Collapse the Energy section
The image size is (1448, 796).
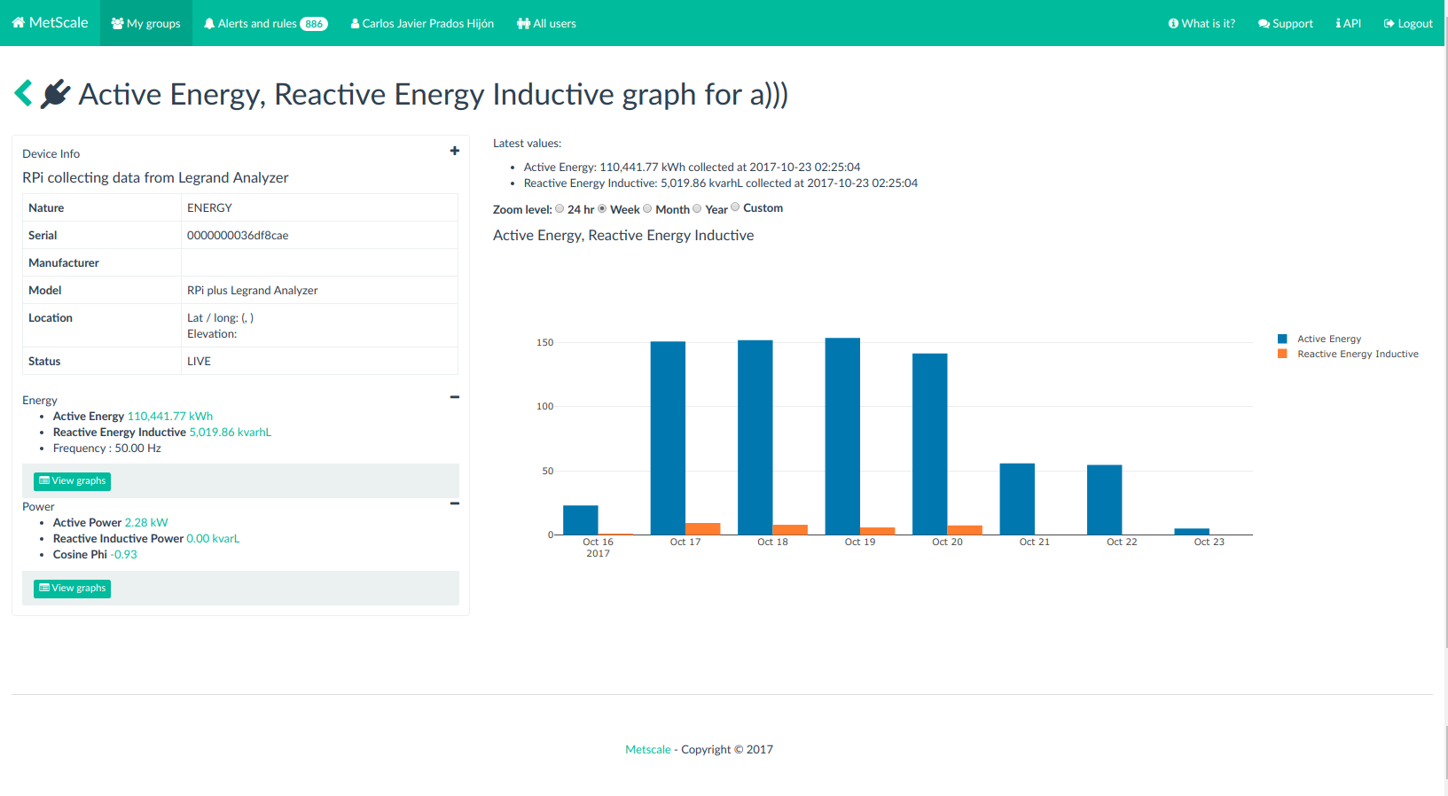pos(455,397)
